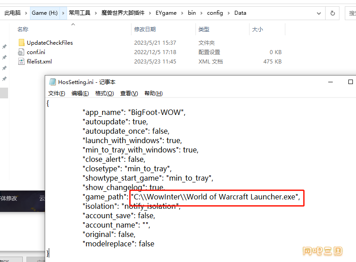Go to 常用工具 in the breadcrumb path

80,13
